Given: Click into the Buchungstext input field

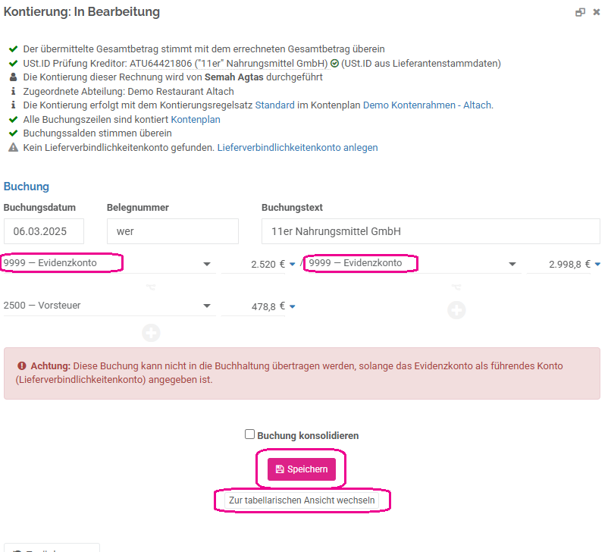Looking at the screenshot, I should (x=431, y=231).
